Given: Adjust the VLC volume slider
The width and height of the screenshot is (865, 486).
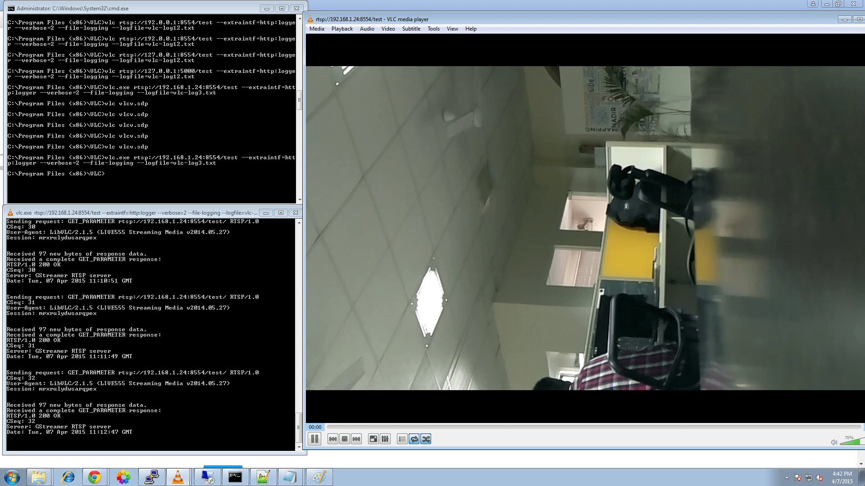Looking at the screenshot, I should [851, 442].
